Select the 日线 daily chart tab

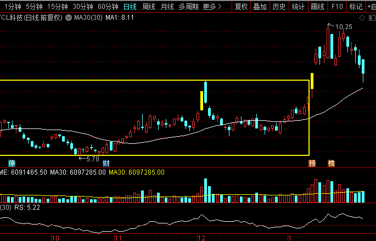point(130,7)
